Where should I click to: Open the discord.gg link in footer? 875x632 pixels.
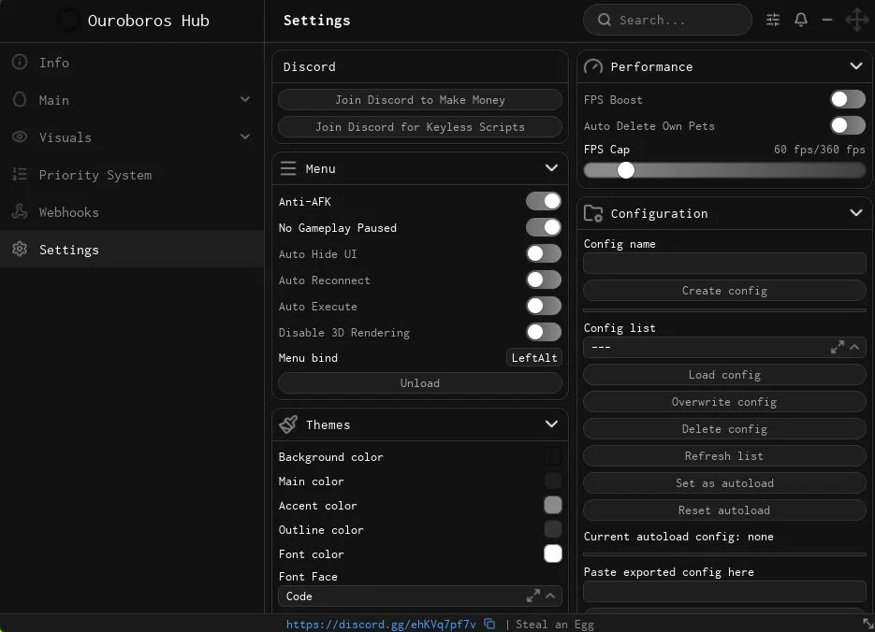coord(381,625)
